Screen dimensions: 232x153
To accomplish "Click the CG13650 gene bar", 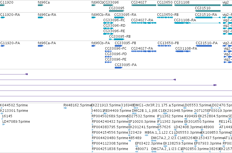I will pos(165,5).
